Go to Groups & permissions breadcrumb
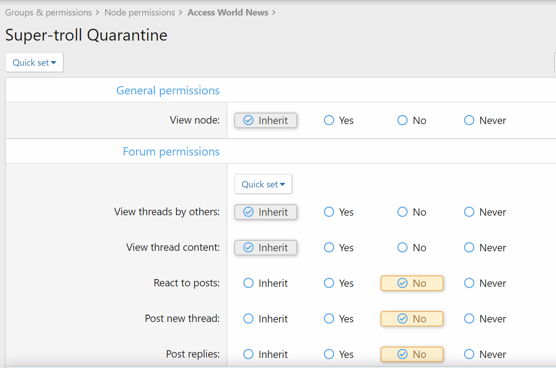Screen dimensions: 556x368 48,13
